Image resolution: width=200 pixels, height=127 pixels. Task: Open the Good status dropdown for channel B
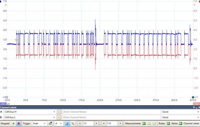[197, 117]
